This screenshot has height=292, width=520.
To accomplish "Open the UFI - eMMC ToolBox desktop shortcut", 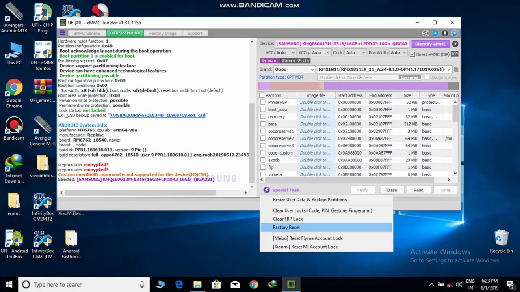I will 43,56.
